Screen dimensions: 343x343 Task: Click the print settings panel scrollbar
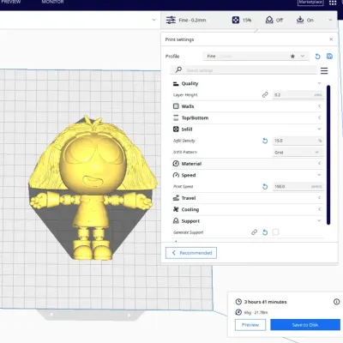(328, 154)
